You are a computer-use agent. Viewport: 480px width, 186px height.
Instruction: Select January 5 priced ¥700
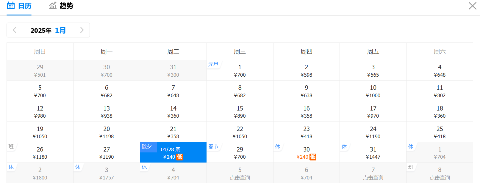click(40, 91)
